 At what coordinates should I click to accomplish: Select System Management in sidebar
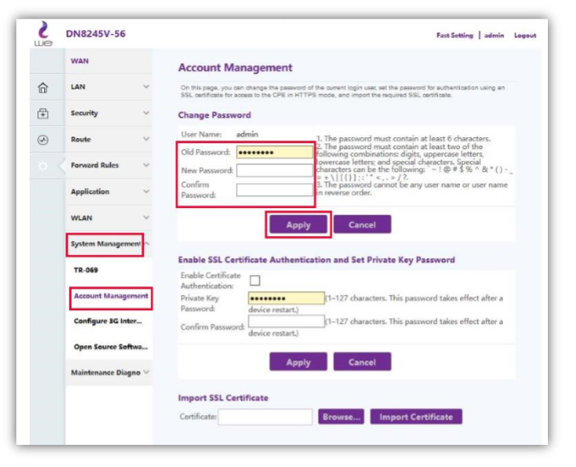pyautogui.click(x=105, y=244)
